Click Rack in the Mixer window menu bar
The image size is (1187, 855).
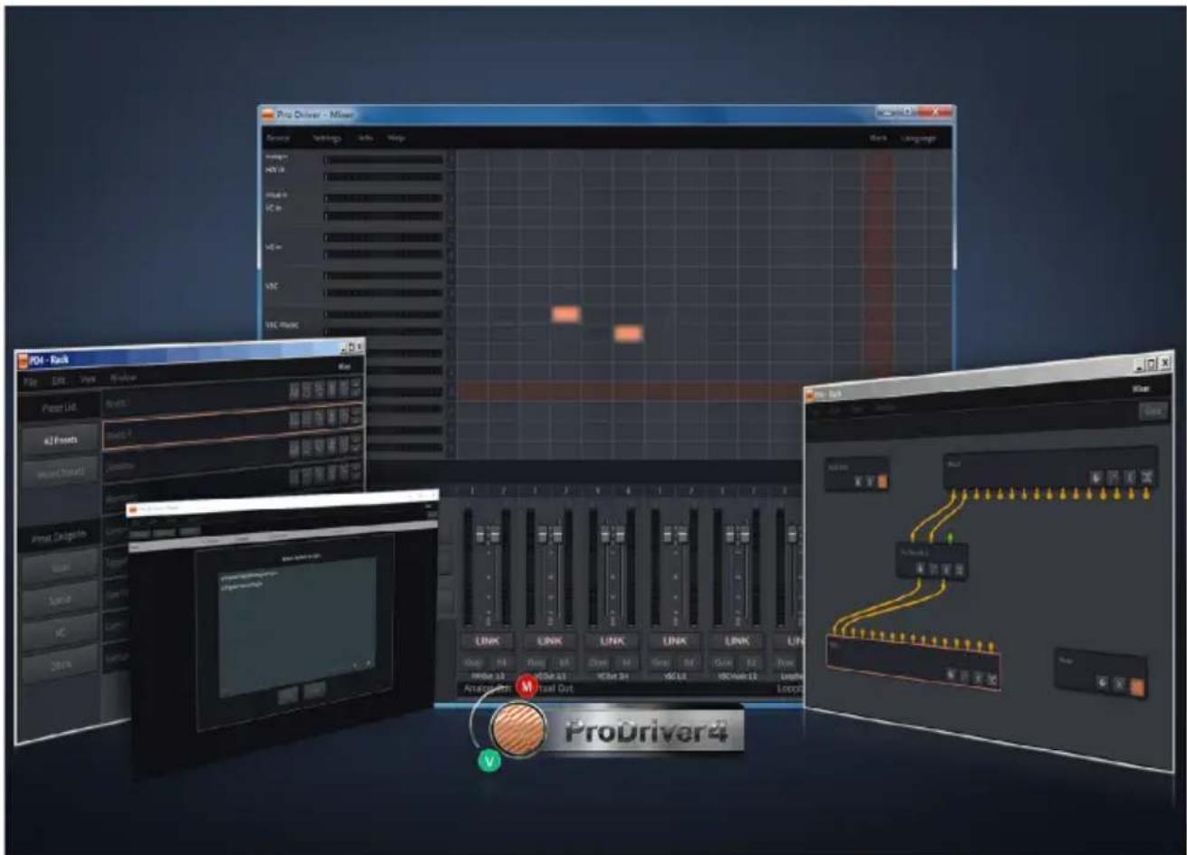point(878,138)
